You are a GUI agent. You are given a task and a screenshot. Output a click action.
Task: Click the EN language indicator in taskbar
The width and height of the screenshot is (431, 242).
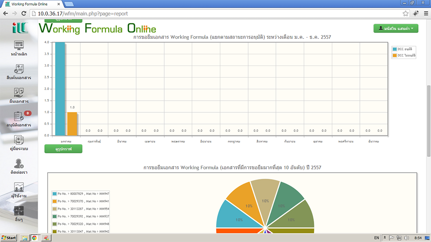pos(377,238)
